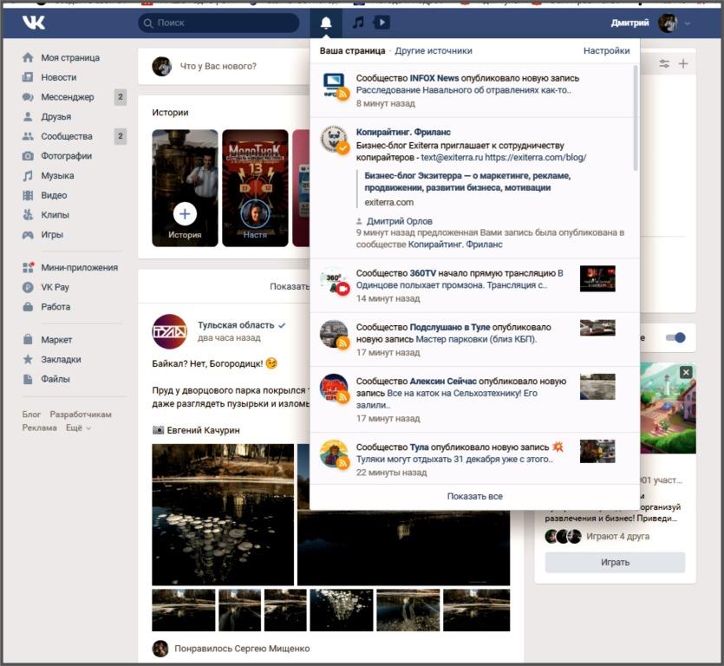Open Клипы icon in sidebar
Screen dimensions: 724x666
(x=28, y=215)
